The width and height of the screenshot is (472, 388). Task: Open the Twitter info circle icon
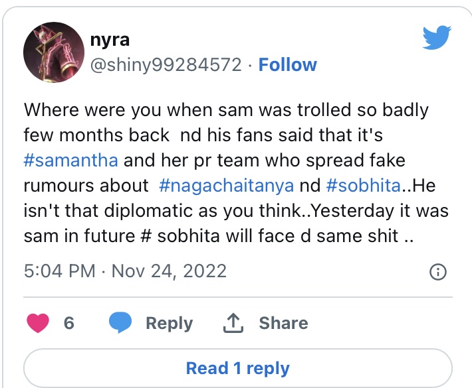(437, 271)
